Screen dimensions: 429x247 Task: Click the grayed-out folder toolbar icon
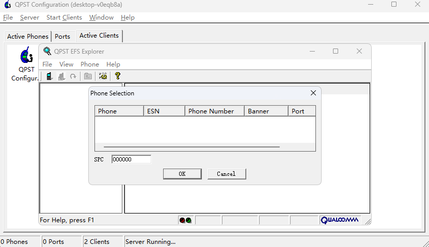pyautogui.click(x=88, y=76)
